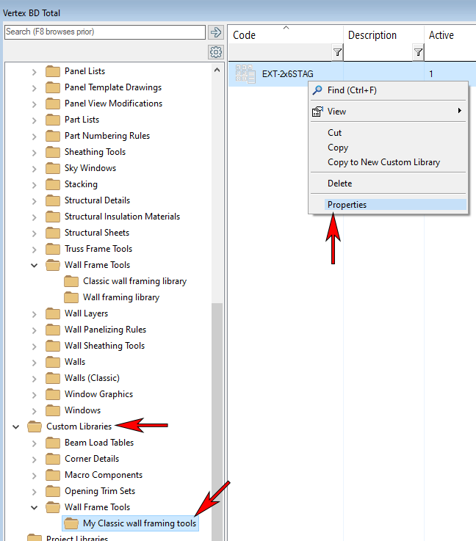The height and width of the screenshot is (541, 476).
Task: Click the search go arrow button
Action: coord(216,32)
